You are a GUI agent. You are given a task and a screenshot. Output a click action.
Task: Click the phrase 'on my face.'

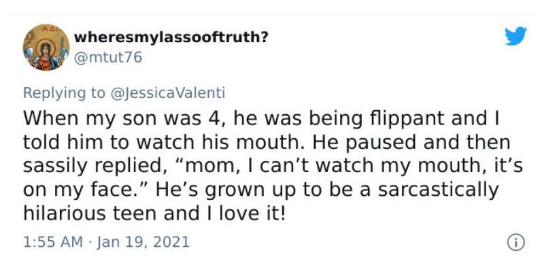[84, 190]
